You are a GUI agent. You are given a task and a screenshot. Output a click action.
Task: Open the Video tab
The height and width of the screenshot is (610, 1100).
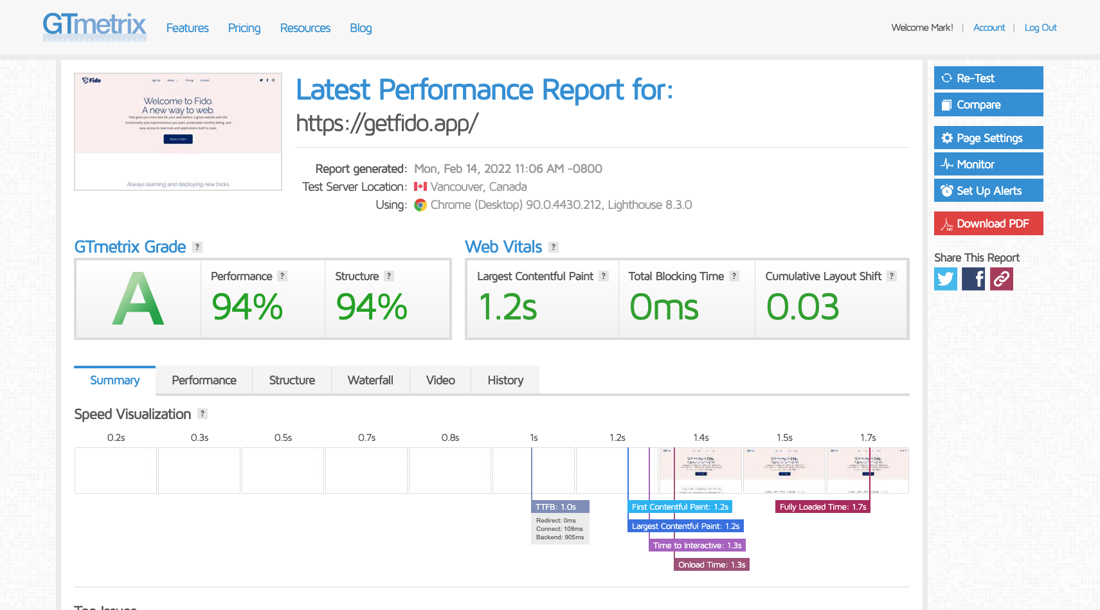click(440, 380)
